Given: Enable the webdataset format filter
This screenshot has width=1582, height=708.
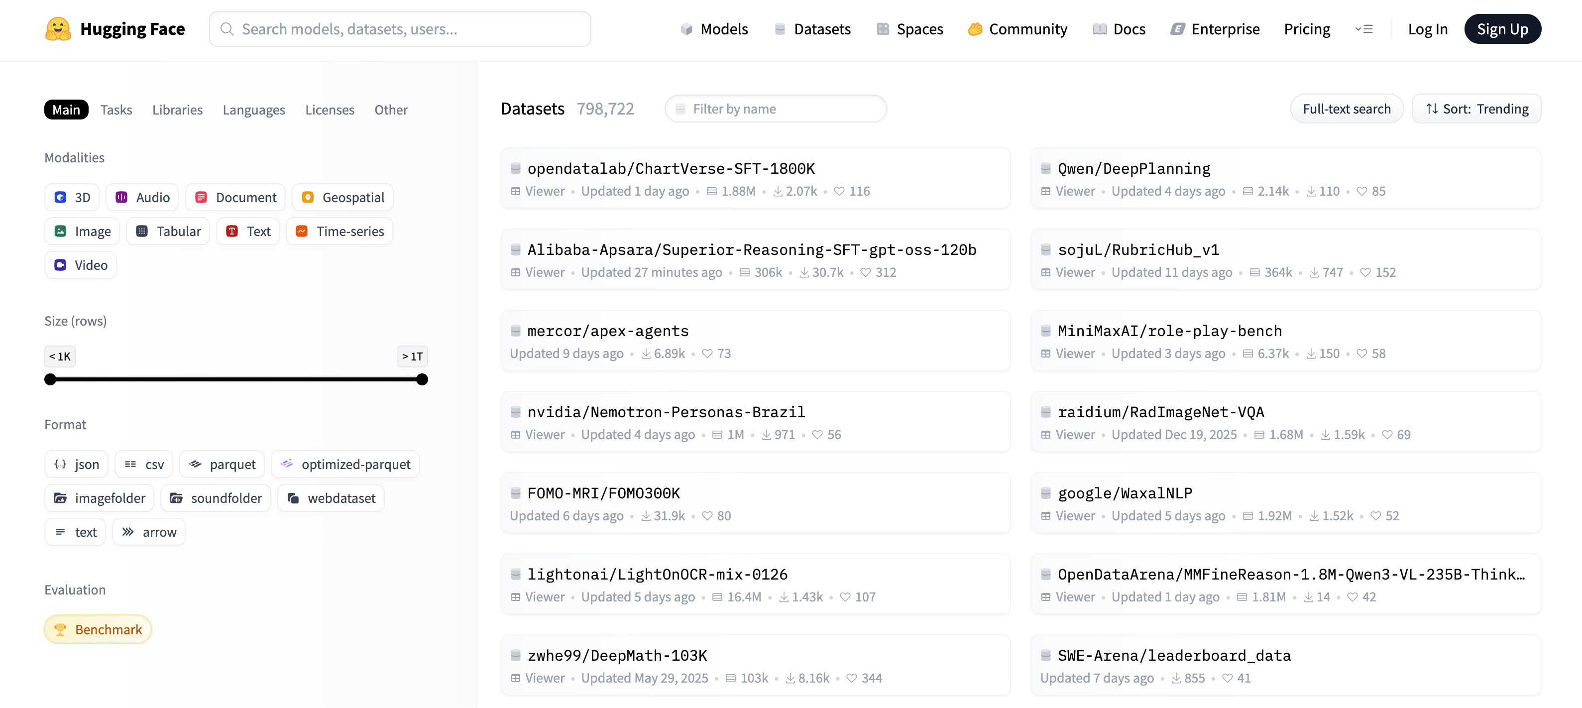Looking at the screenshot, I should 331,498.
